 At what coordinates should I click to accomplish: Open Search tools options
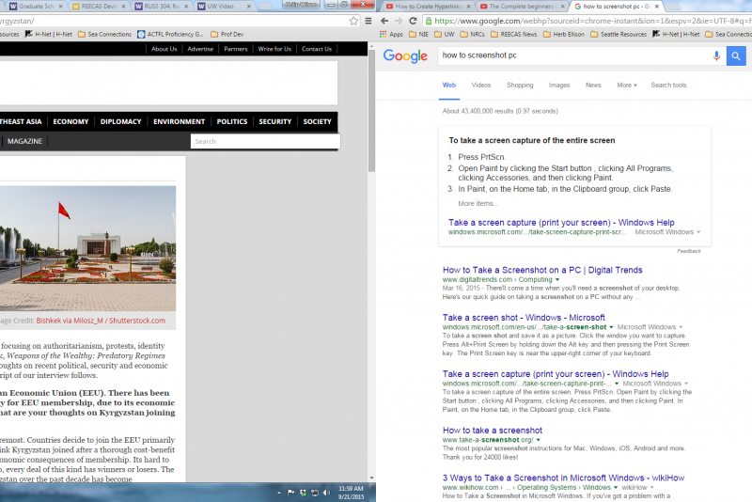click(668, 85)
